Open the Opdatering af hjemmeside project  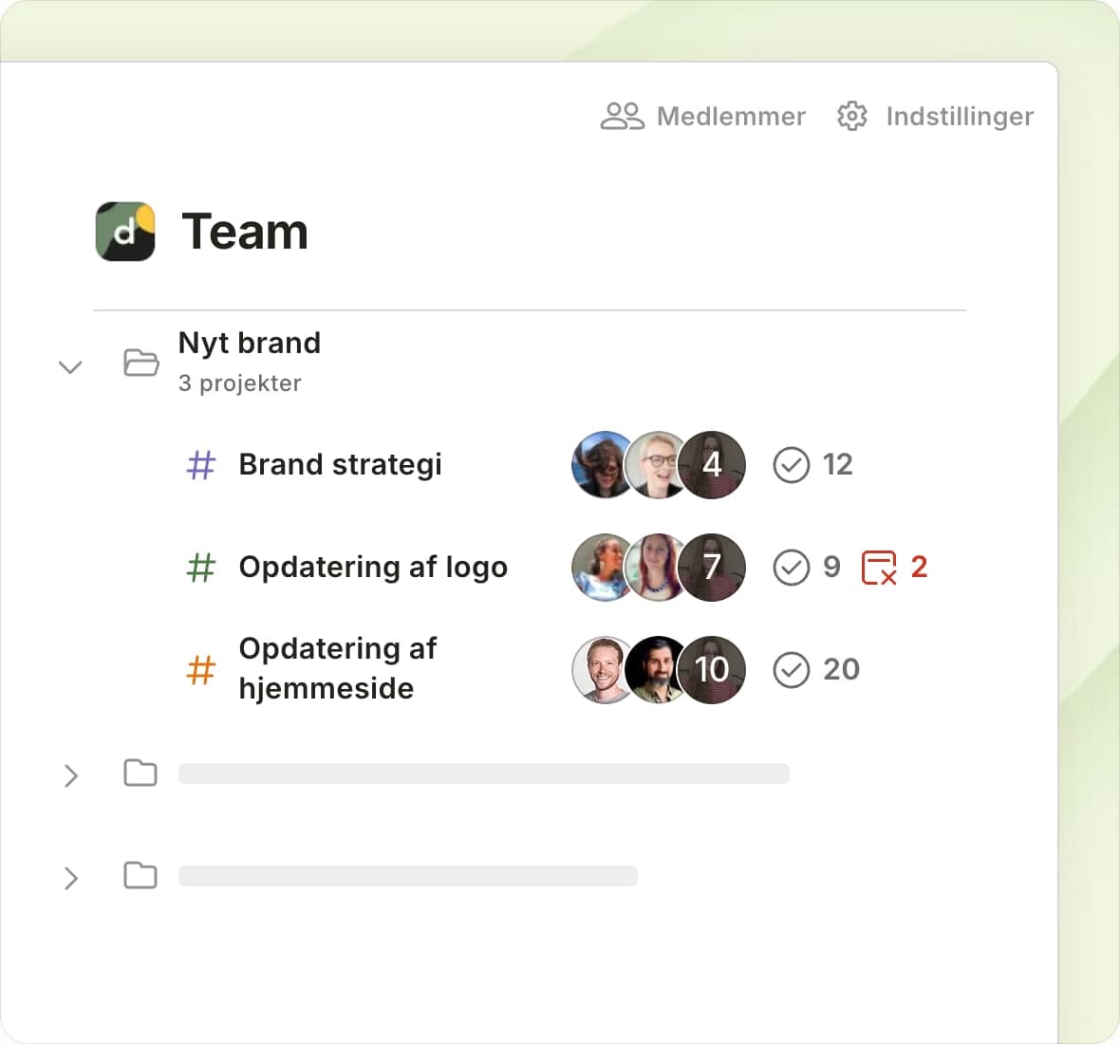(337, 668)
